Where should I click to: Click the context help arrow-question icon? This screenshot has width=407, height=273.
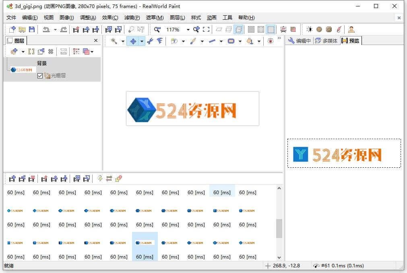[140, 29]
